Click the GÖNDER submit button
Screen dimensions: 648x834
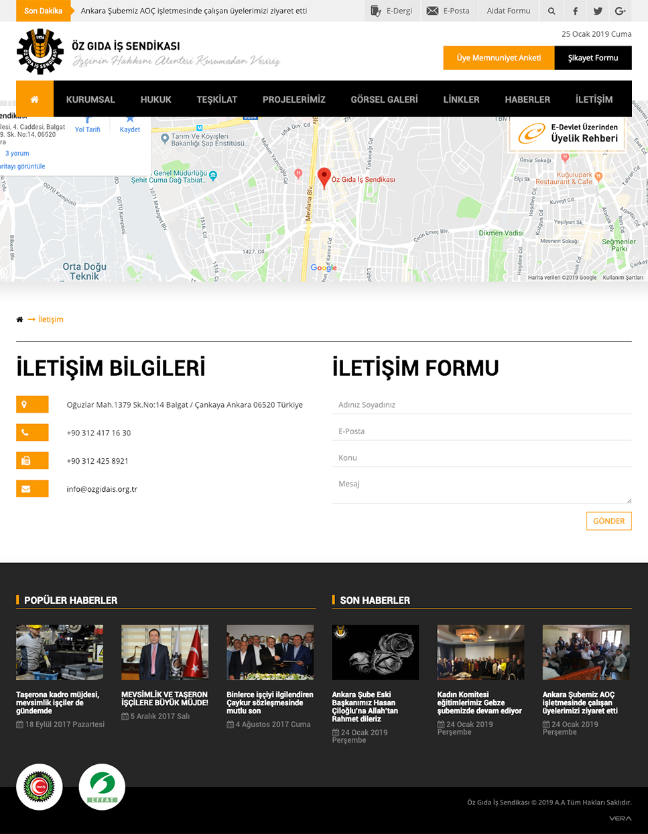pos(609,521)
